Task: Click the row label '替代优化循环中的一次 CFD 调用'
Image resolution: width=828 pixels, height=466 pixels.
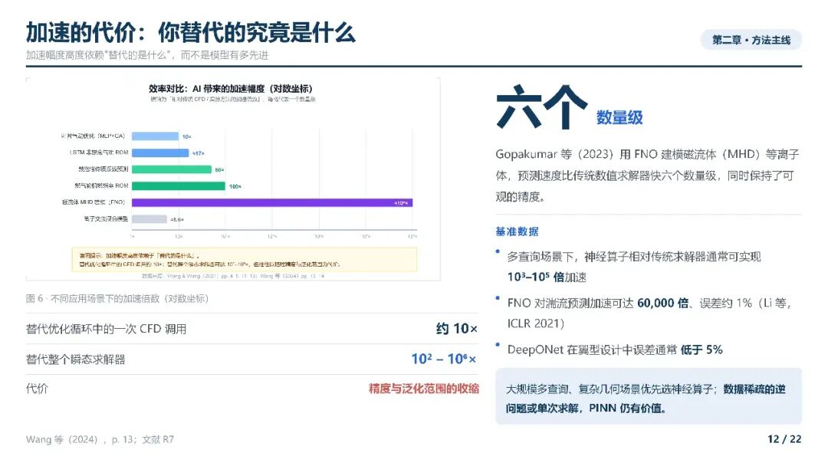Action: (106, 329)
